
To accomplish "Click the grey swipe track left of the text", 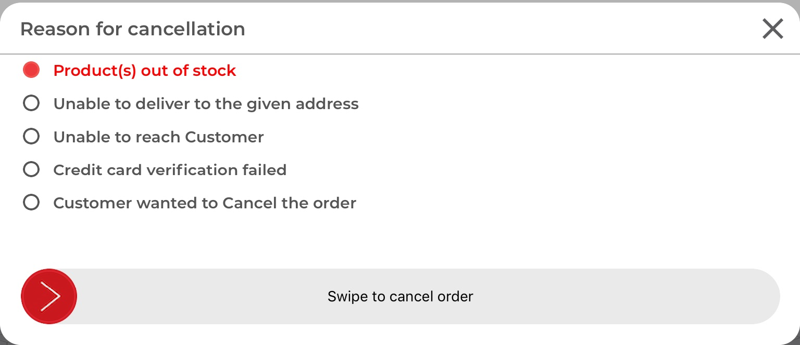I will [x=198, y=297].
